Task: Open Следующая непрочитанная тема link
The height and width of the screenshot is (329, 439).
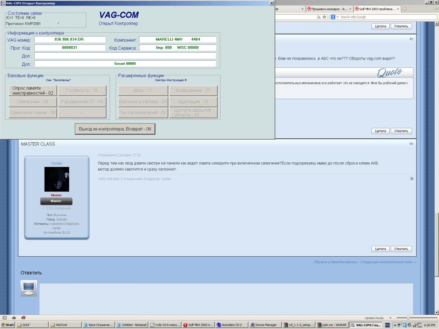Action: point(388,262)
